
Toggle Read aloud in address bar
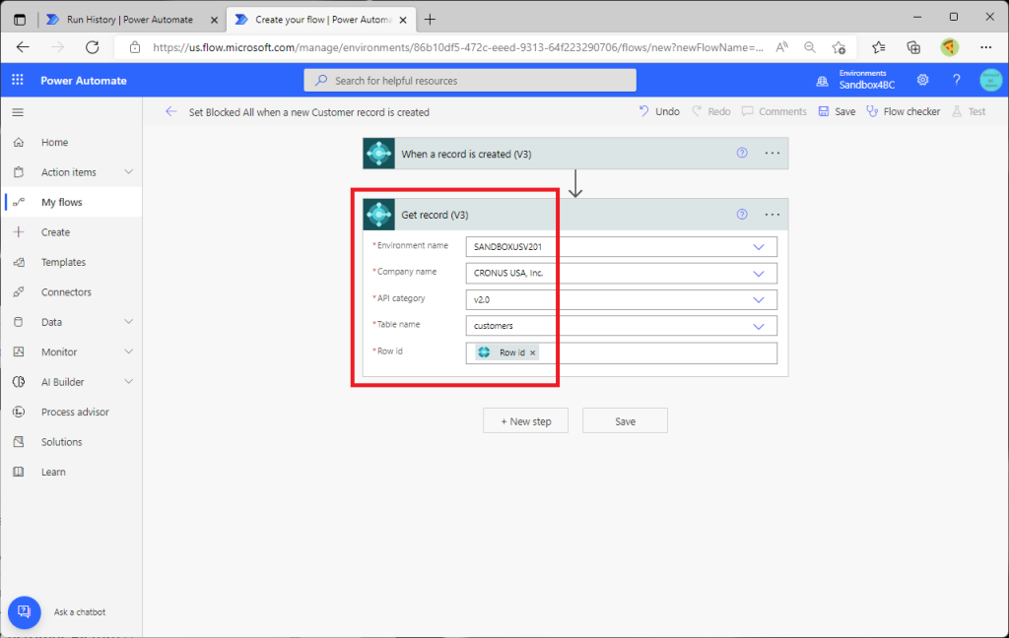click(x=781, y=47)
